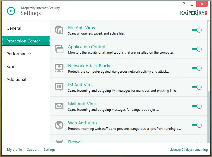Toggle the Web Anti-Virus switch

pyautogui.click(x=197, y=125)
